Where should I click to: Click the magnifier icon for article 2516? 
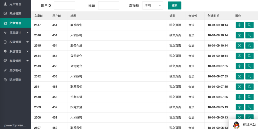[249, 35]
